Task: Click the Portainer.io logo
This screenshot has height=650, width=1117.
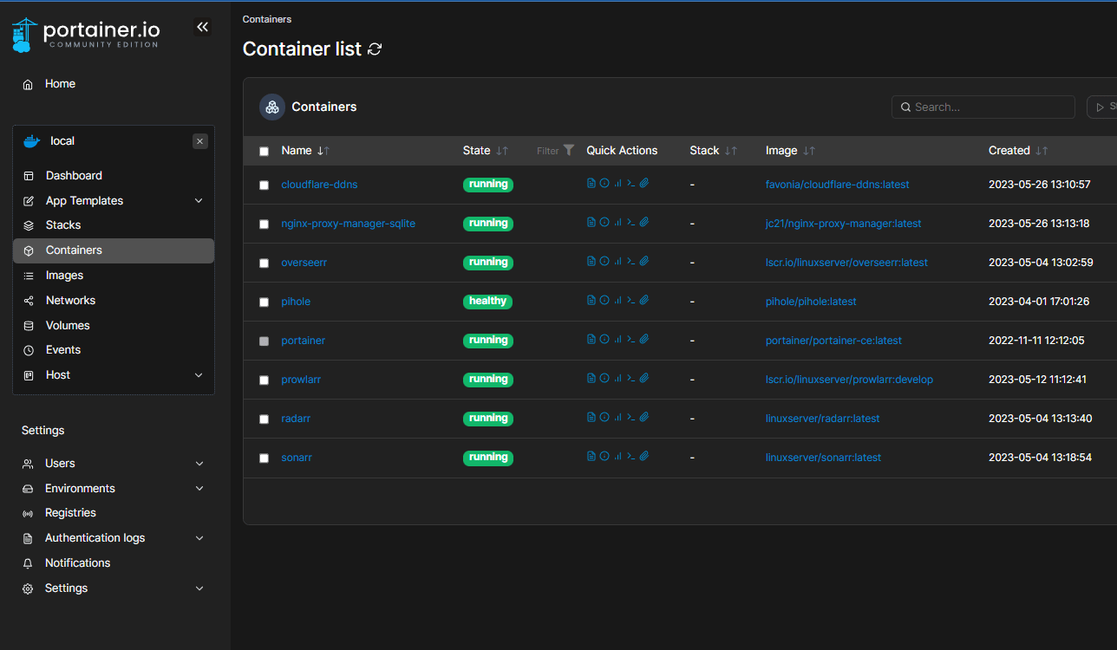Action: coord(86,34)
